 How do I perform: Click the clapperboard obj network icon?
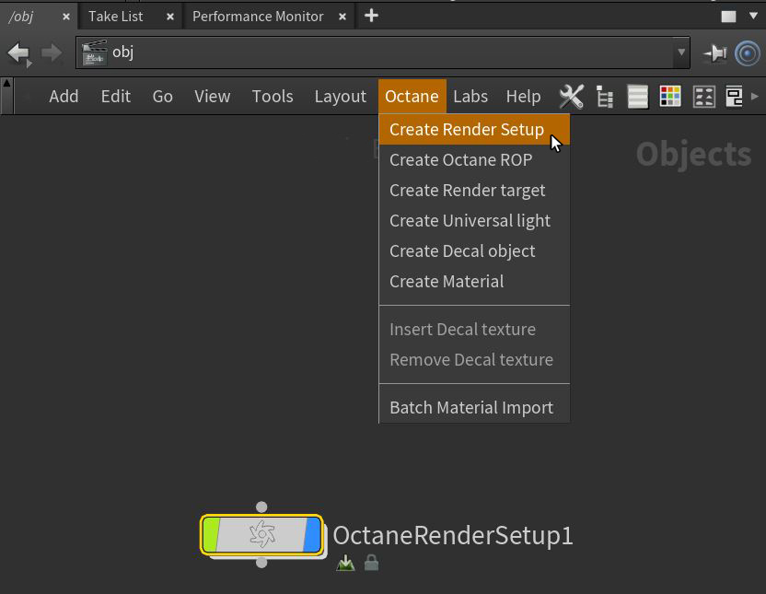(94, 53)
